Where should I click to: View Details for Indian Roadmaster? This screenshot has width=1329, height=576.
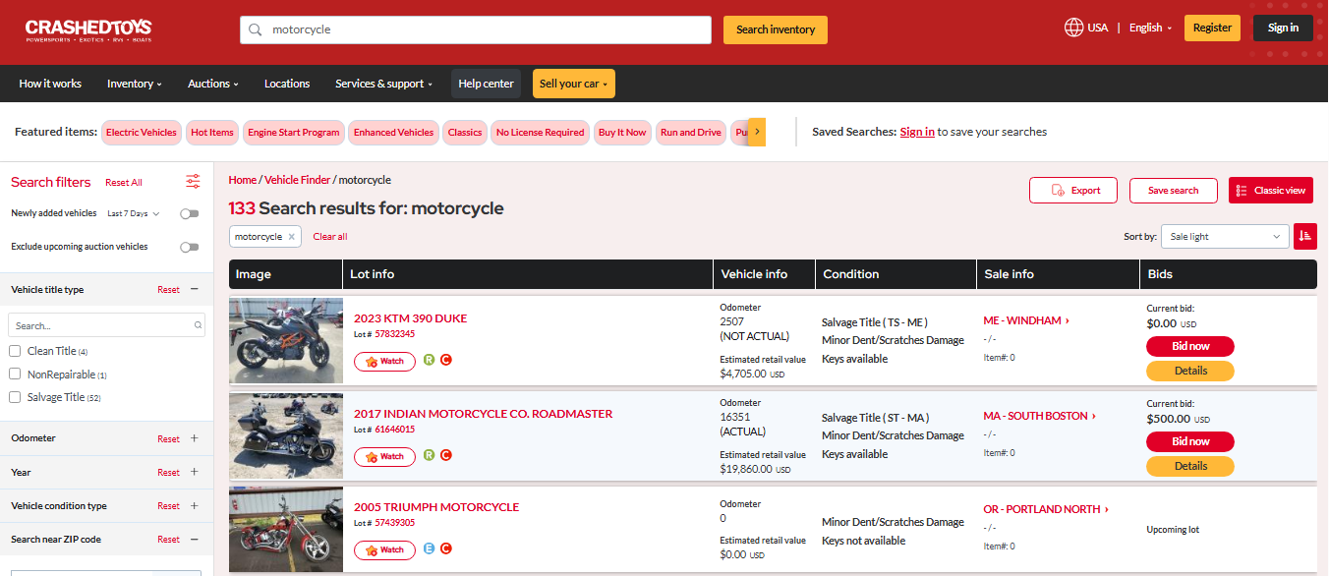click(x=1190, y=466)
